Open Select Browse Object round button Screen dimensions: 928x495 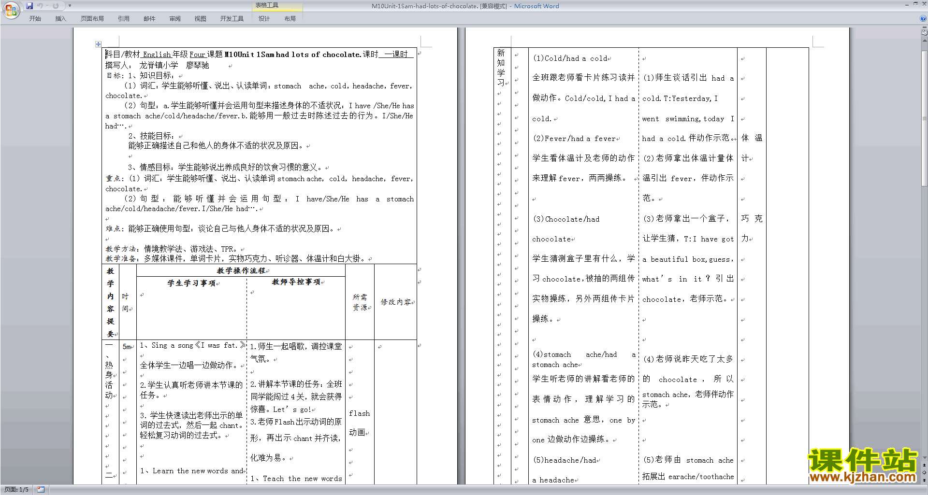pos(924,473)
